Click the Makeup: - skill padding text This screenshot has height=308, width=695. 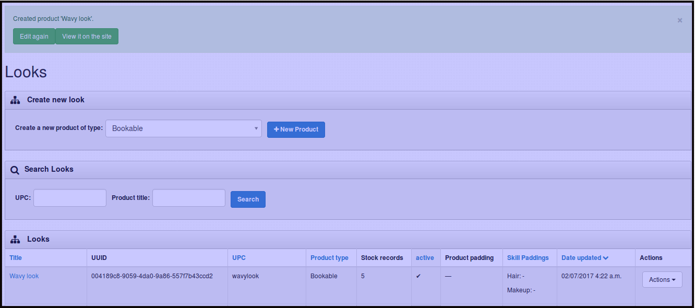(x=521, y=290)
